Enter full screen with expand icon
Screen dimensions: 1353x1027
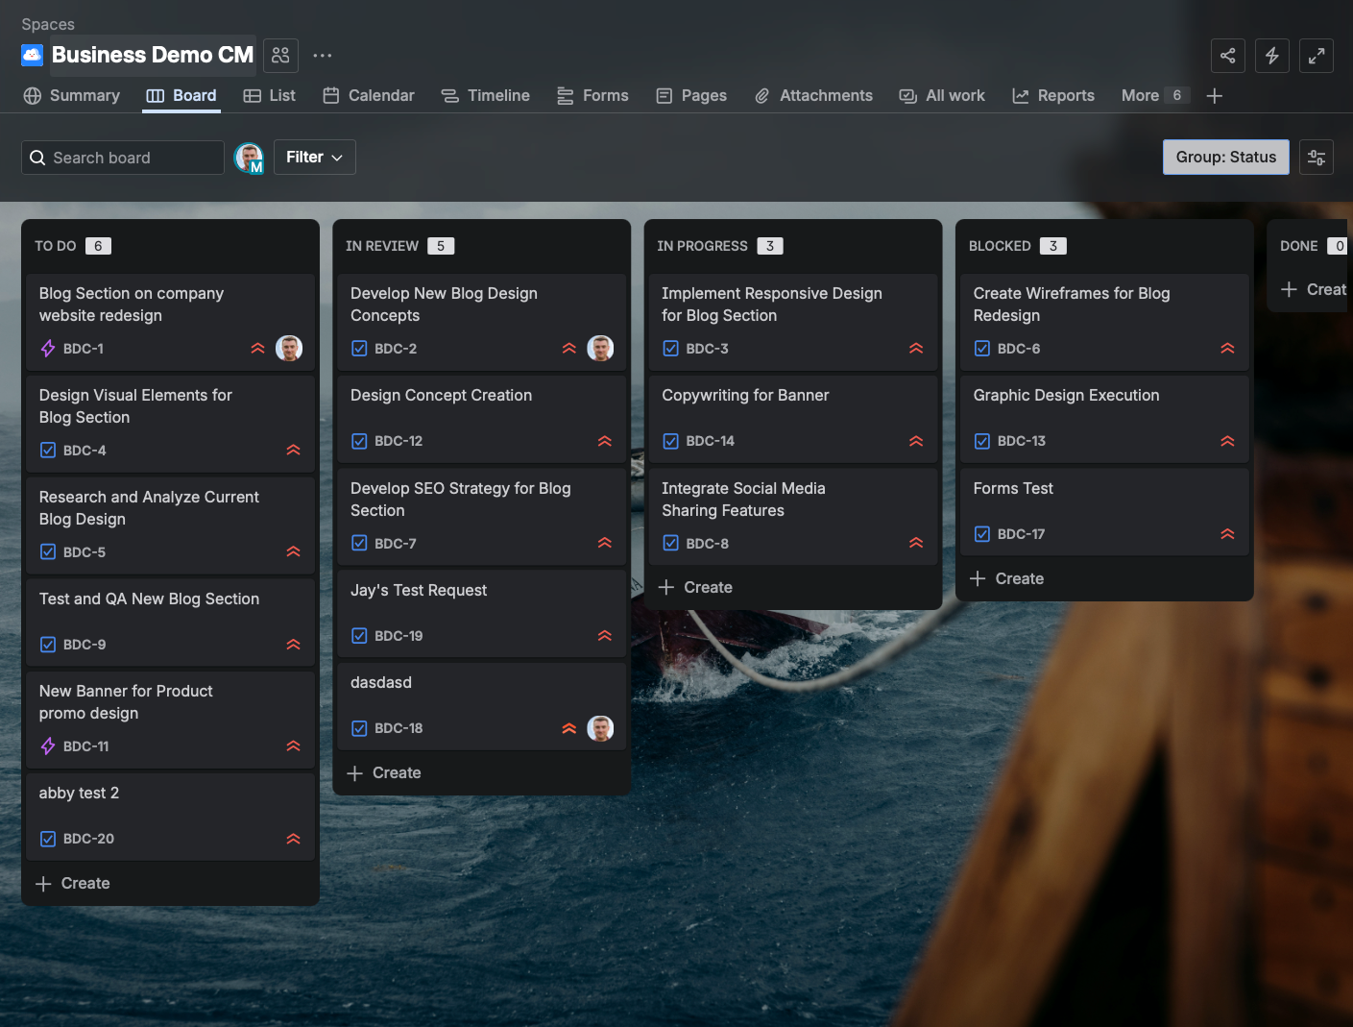1316,56
